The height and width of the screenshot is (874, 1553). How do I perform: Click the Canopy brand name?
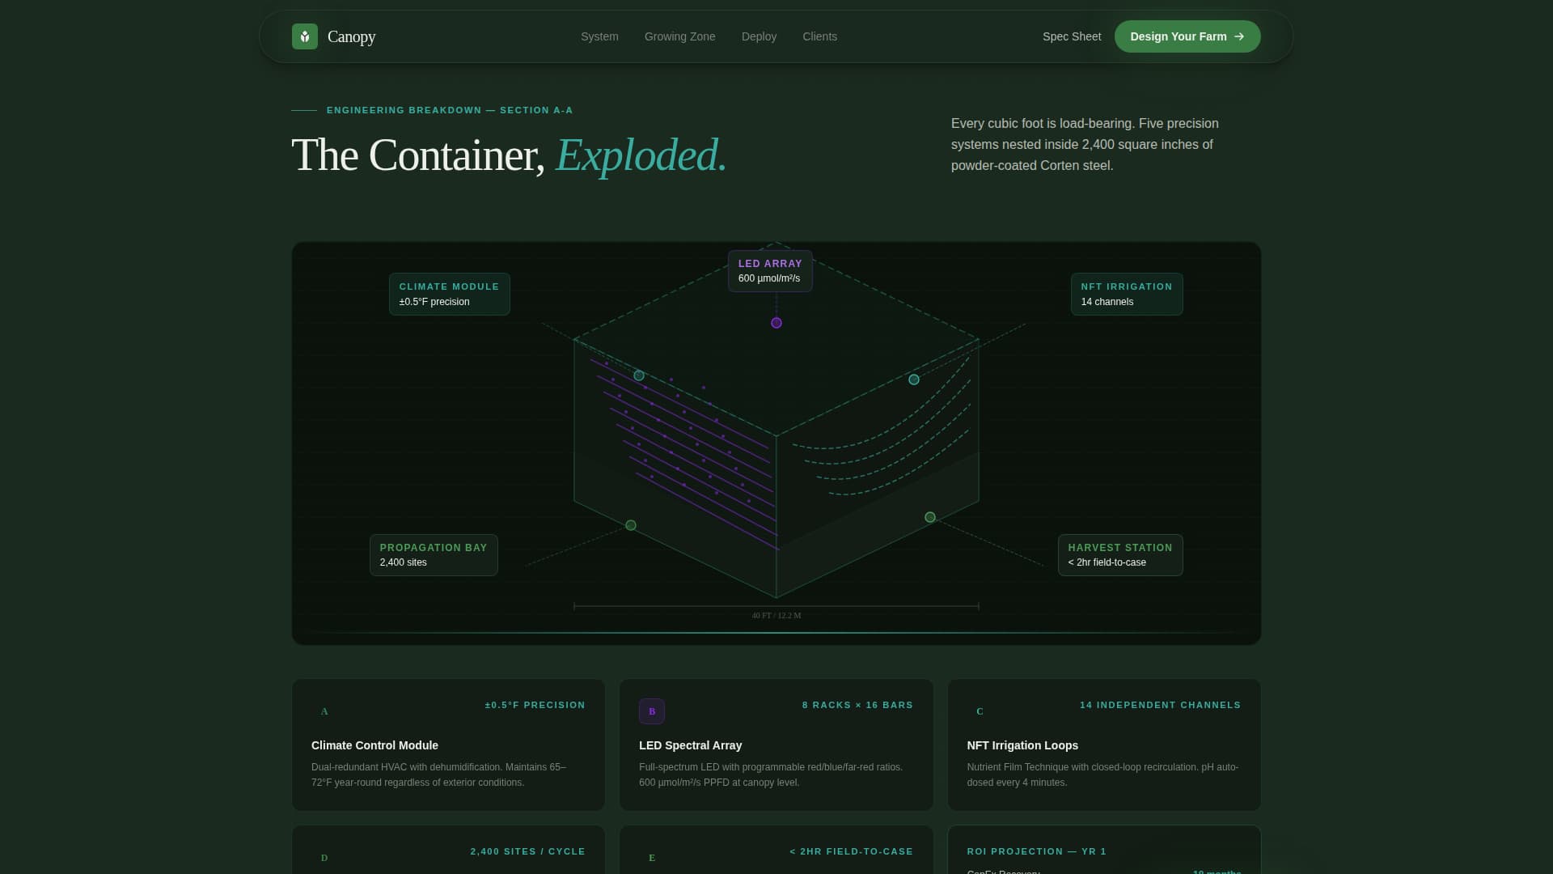351,36
